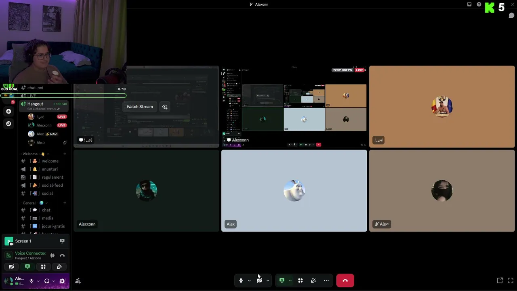Toggle noise suppression waveform icon
Screen dimensions: 517x291
pyautogui.click(x=53, y=255)
